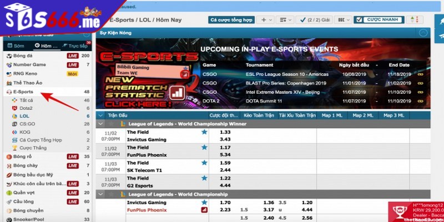Click the S666.me site logo
The image size is (444, 222).
[54, 17]
